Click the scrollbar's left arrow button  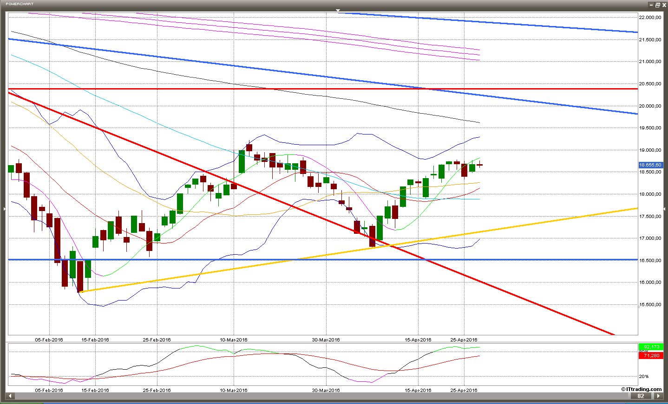pyautogui.click(x=10, y=396)
